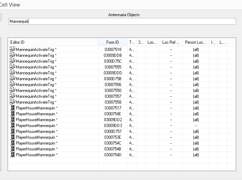Select Form ID cell 0300754C

[x=113, y=143]
